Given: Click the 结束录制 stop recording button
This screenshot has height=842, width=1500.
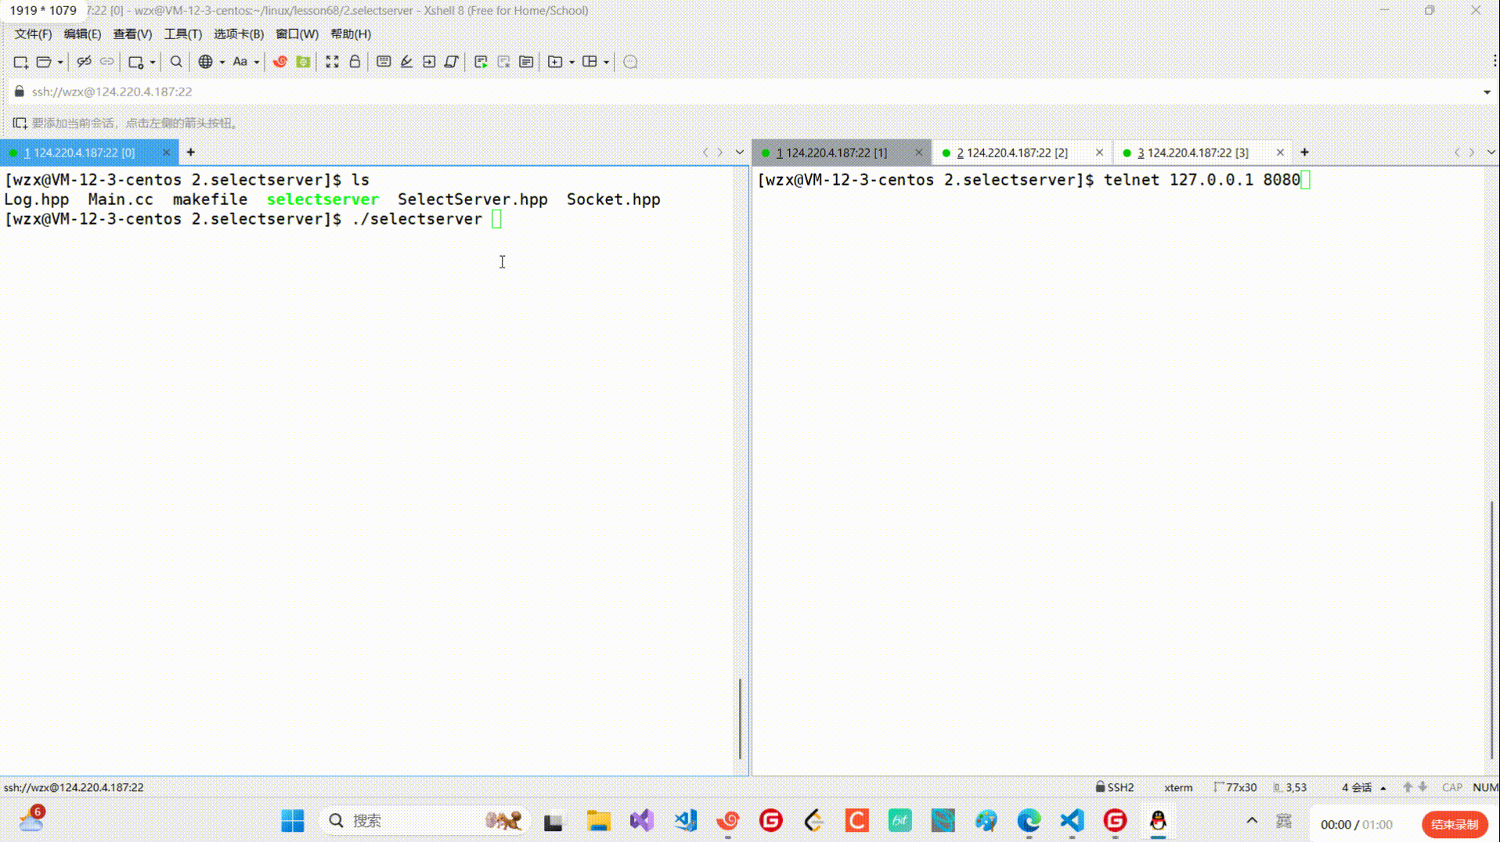Looking at the screenshot, I should coord(1454,824).
